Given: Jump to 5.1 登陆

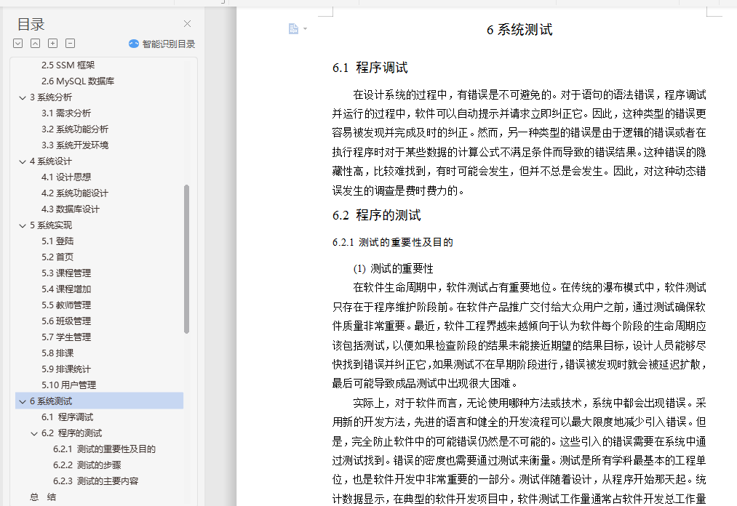Looking at the screenshot, I should [x=57, y=241].
